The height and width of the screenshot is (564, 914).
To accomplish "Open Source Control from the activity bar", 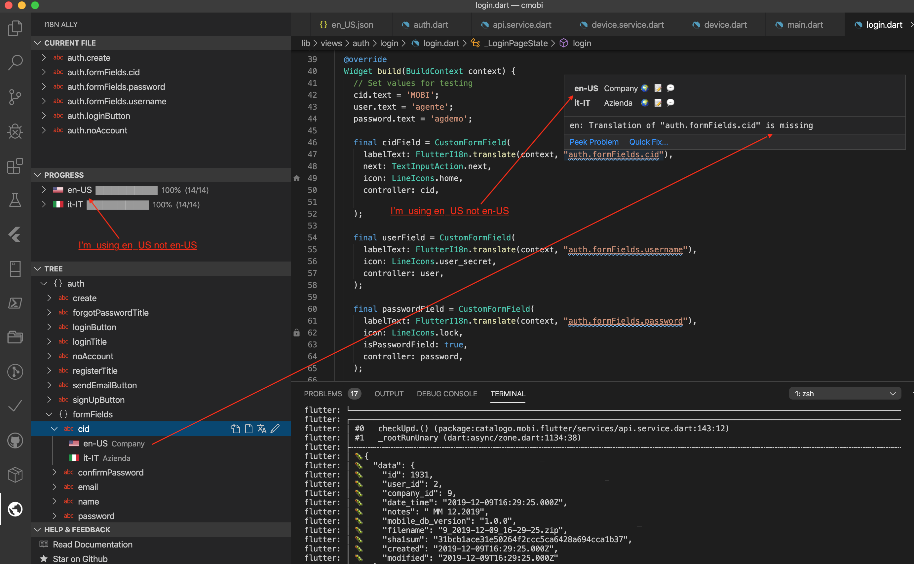I will (15, 97).
